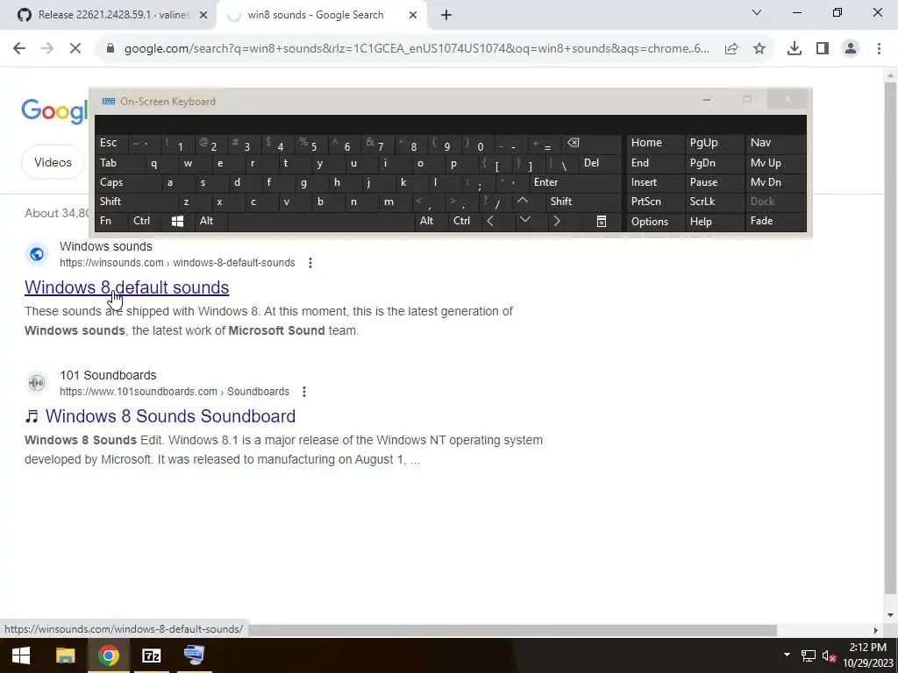The image size is (898, 673).
Task: Click Fade key on On-Screen Keyboard
Action: pos(775,222)
